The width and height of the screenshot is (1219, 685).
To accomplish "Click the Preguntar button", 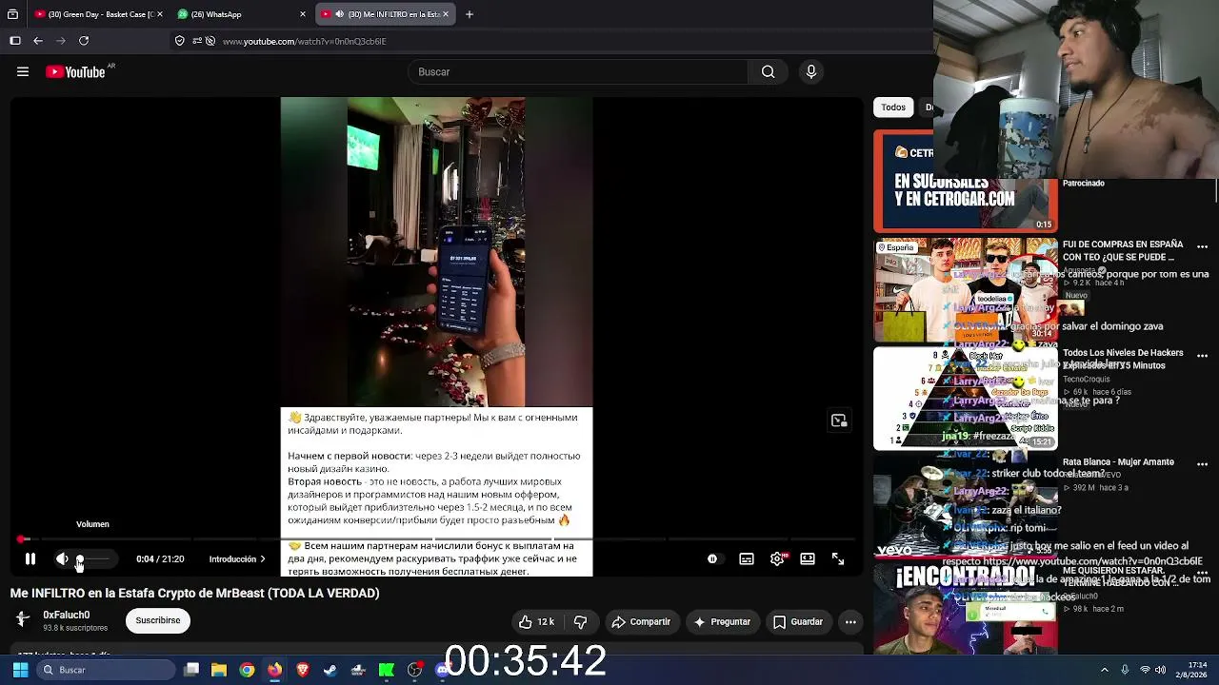I will [x=722, y=622].
